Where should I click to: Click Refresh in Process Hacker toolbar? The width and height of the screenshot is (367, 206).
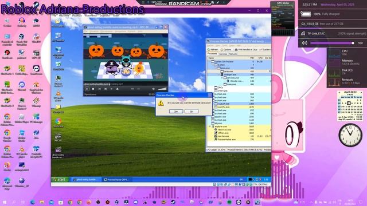point(213,50)
